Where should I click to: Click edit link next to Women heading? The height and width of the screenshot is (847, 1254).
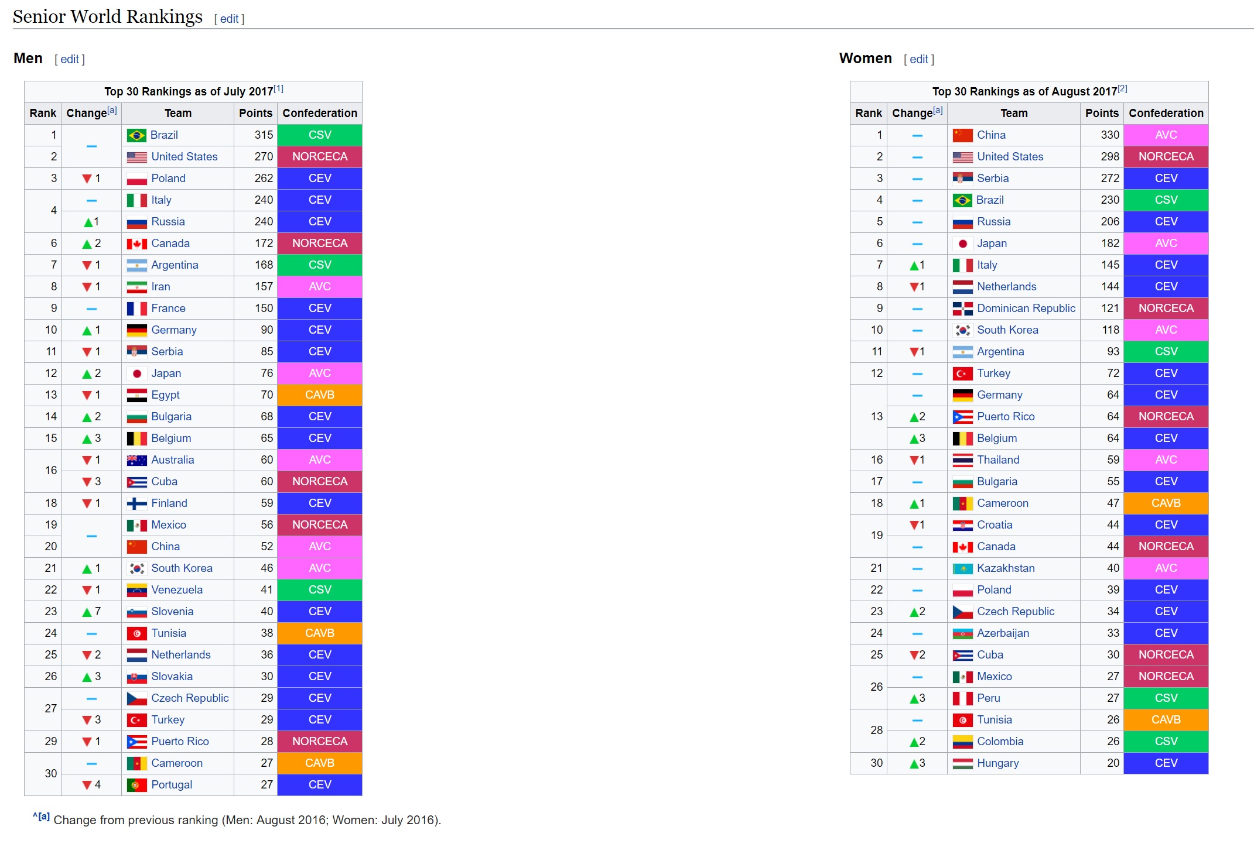click(x=919, y=59)
